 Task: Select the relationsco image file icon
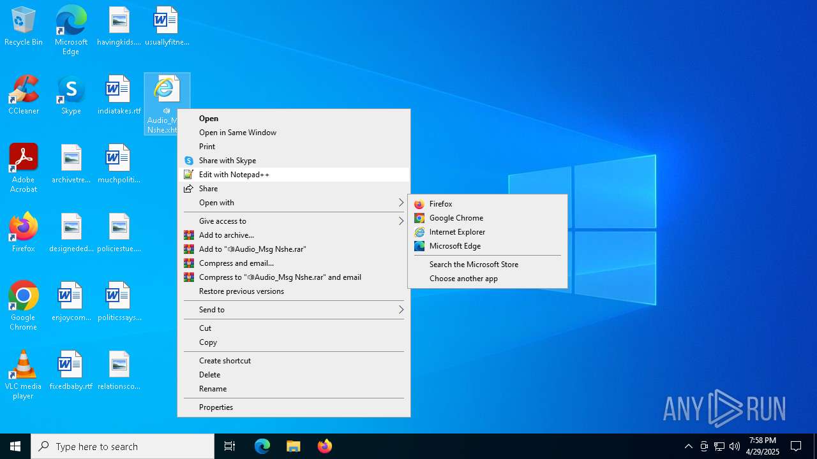119,370
